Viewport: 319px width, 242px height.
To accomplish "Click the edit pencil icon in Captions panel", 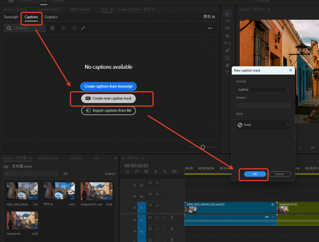I will point(82,28).
